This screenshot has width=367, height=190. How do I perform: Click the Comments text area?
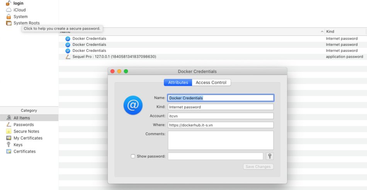pyautogui.click(x=221, y=140)
